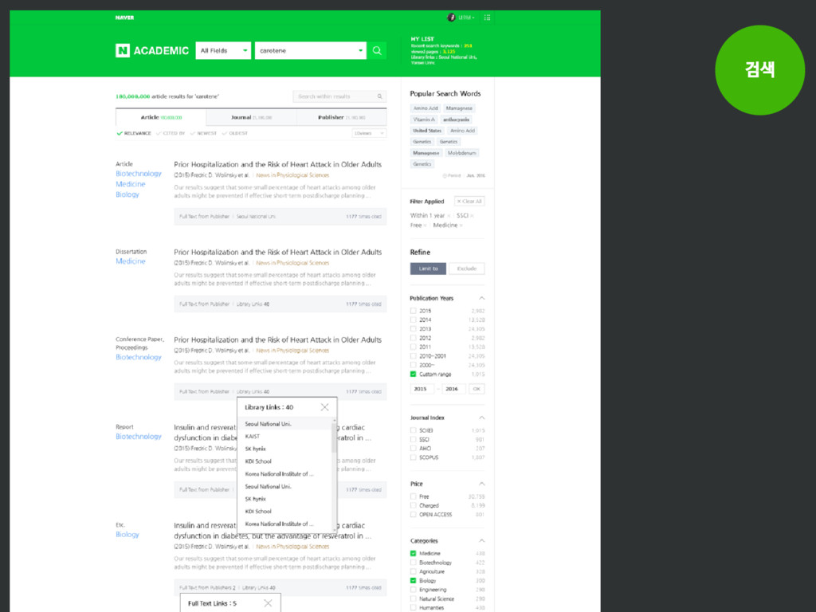Sort results by Relevance
Image resolution: width=816 pixels, height=612 pixels.
pyautogui.click(x=134, y=133)
